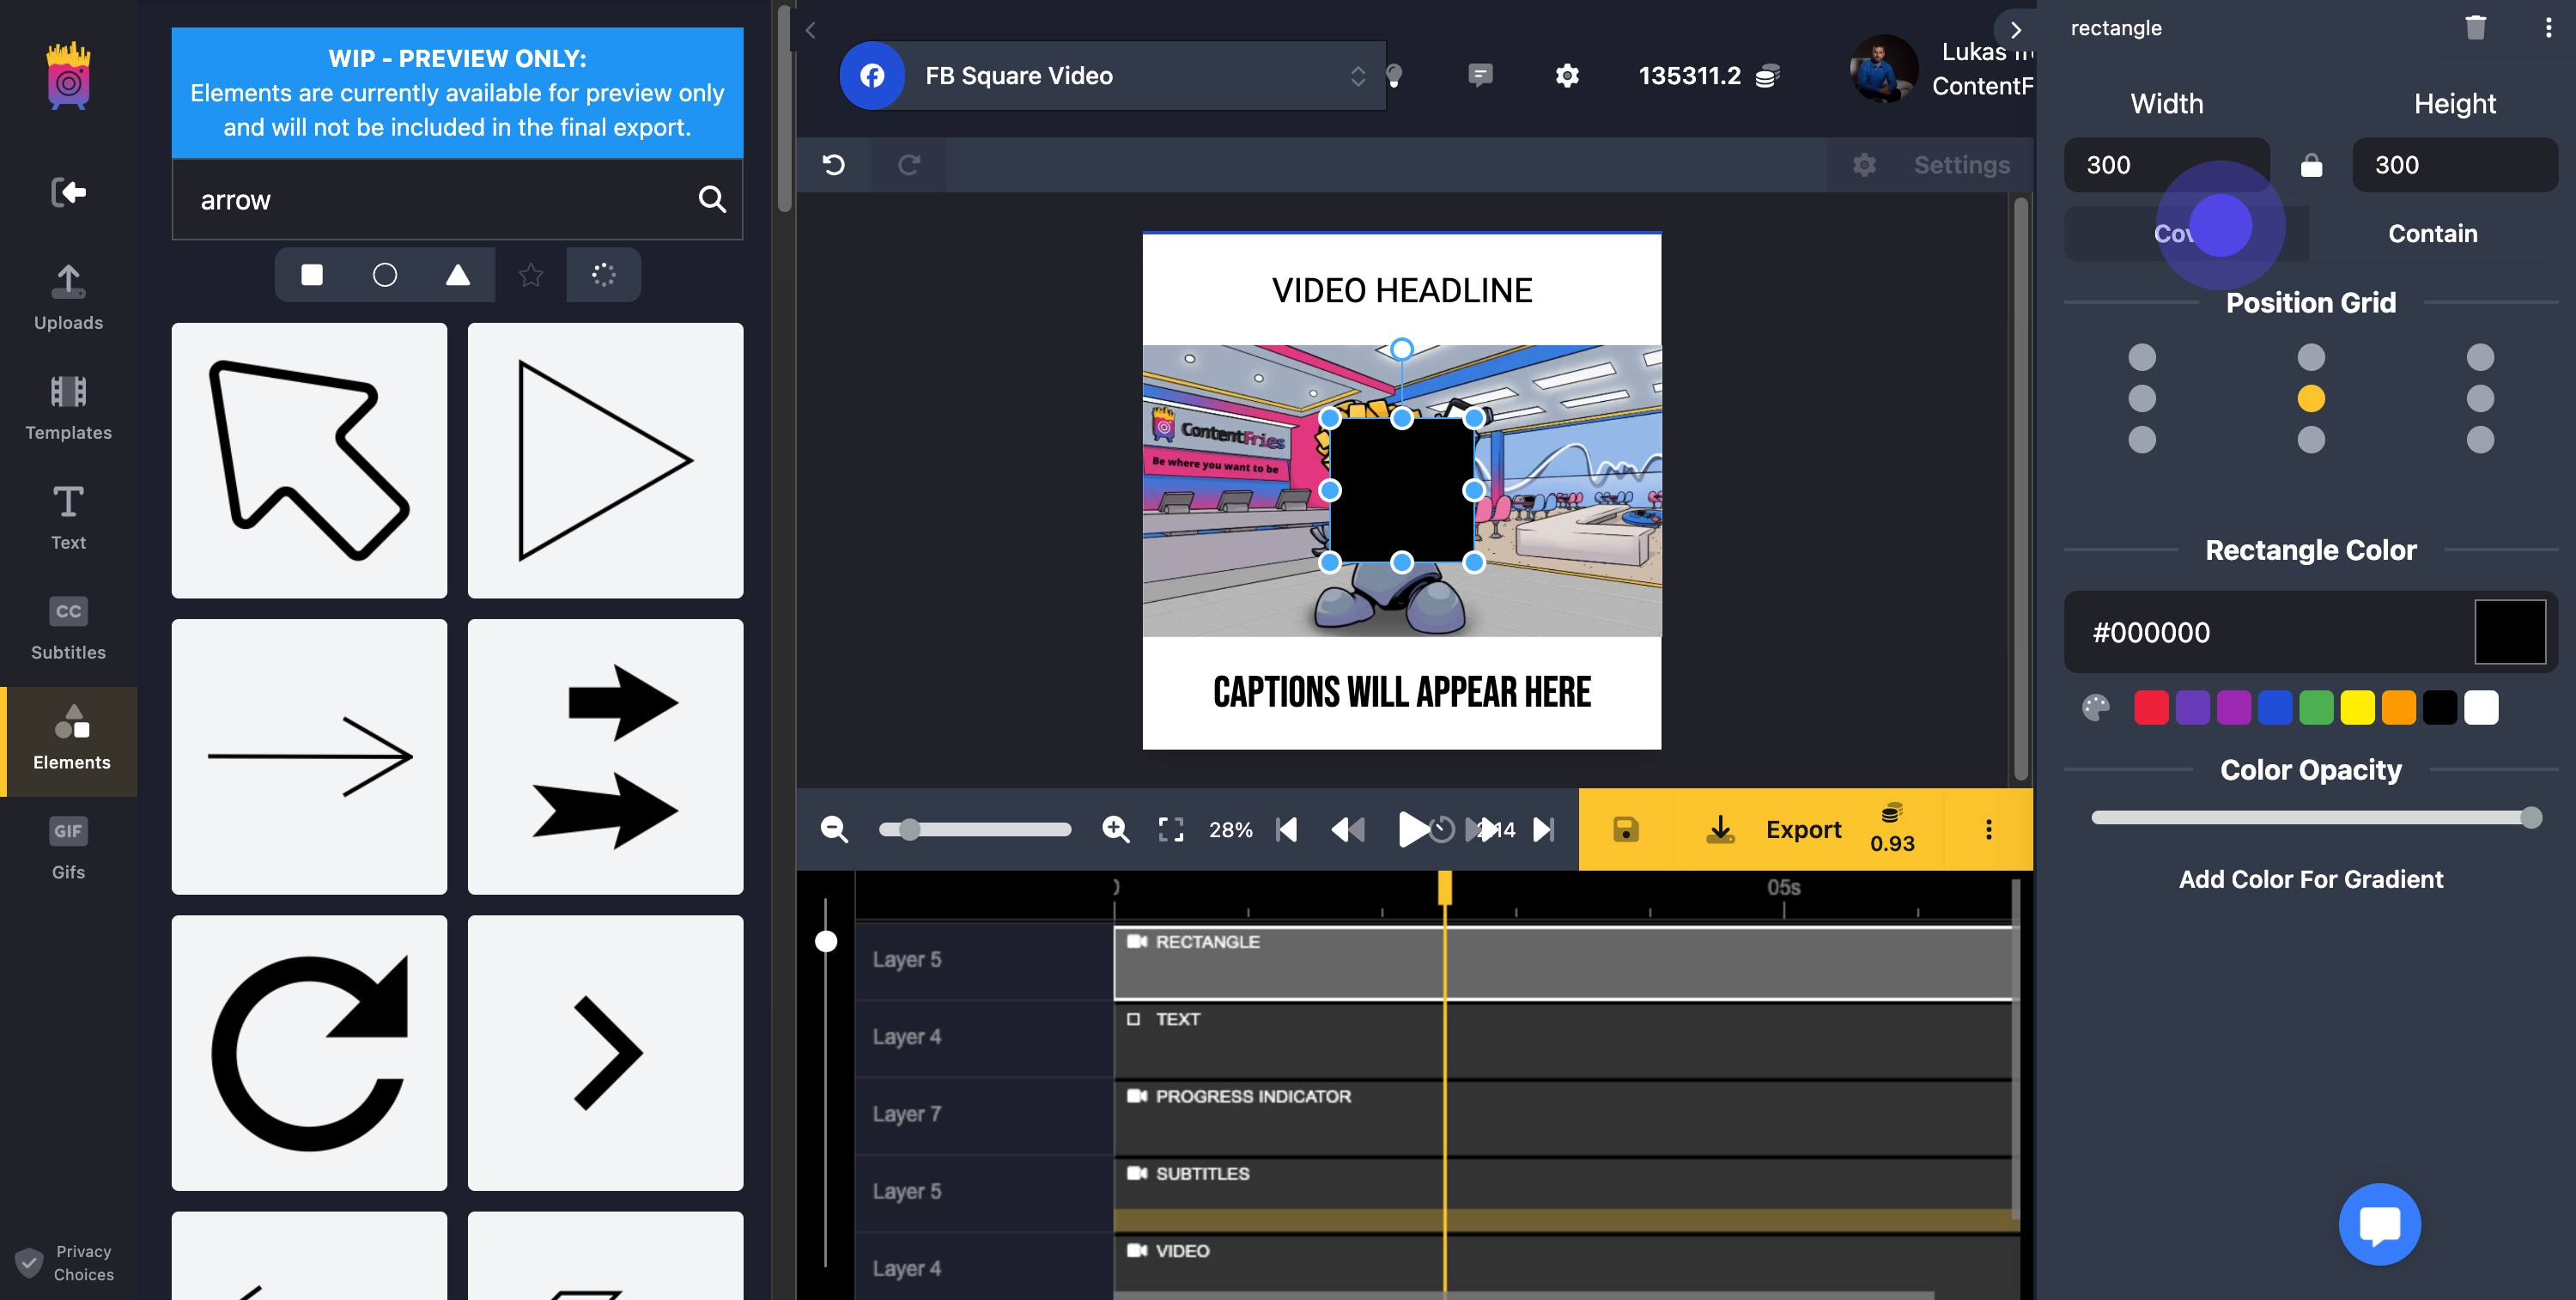Filter elements by favorites with star toggle
This screenshot has width=2576, height=1300.
pos(530,274)
